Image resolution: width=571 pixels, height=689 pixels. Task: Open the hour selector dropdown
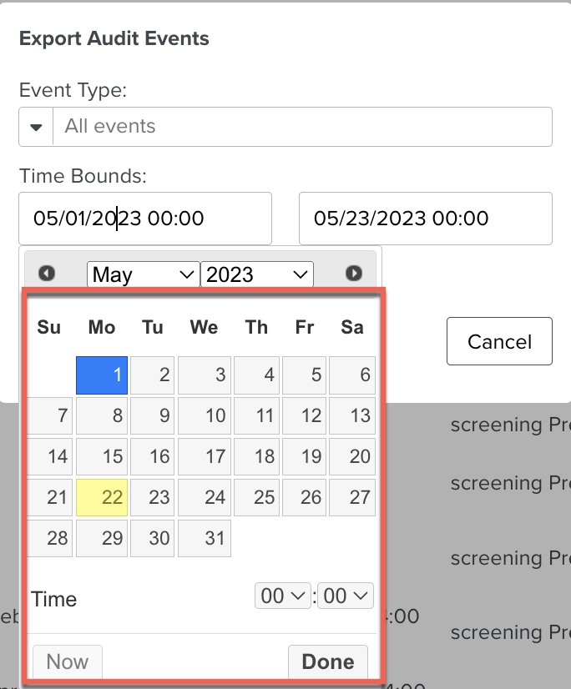tap(282, 596)
